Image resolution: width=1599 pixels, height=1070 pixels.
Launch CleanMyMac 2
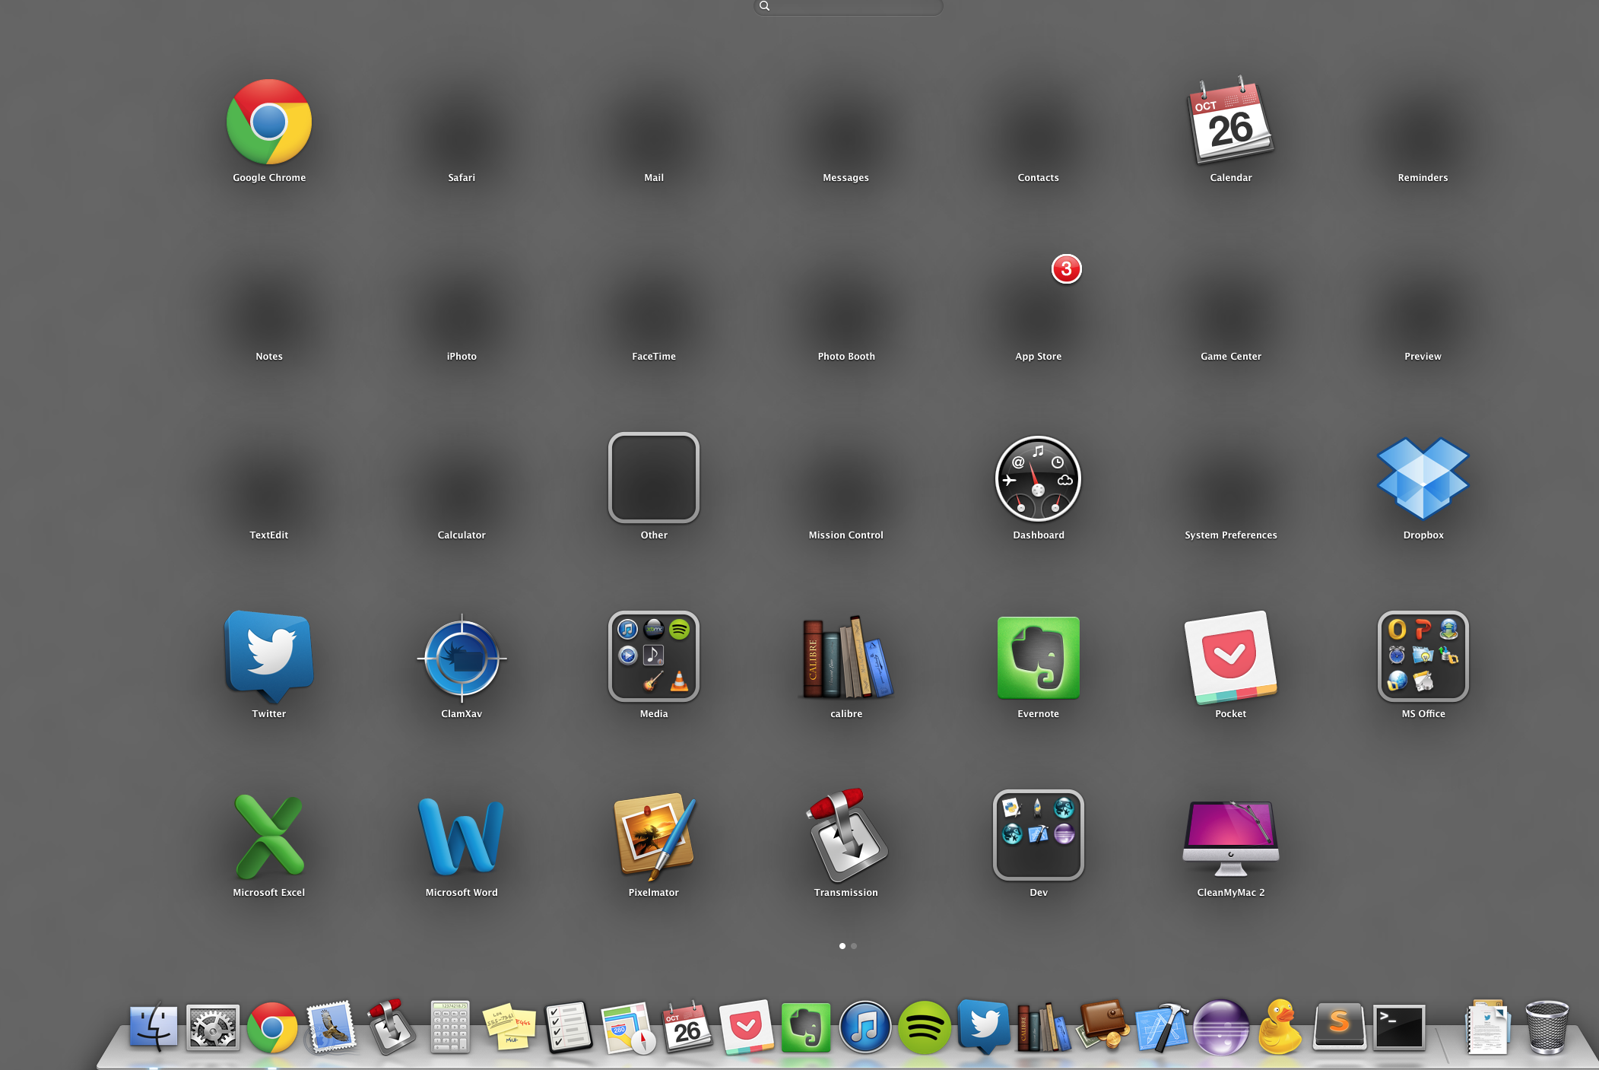[x=1230, y=838]
